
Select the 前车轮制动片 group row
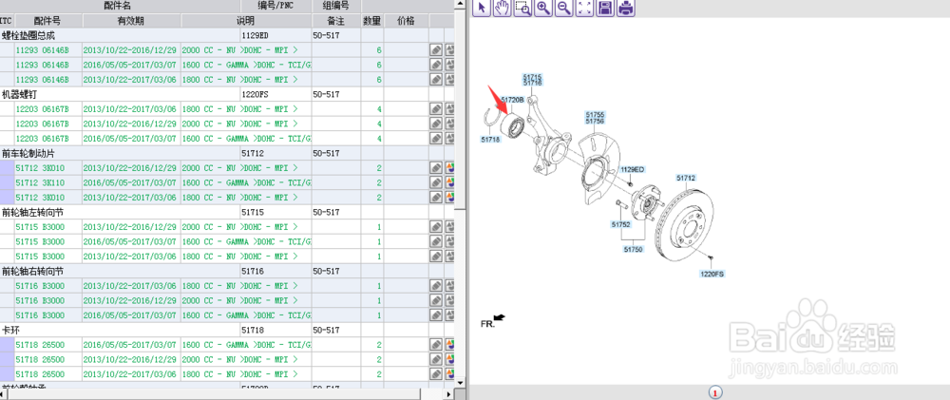point(227,153)
